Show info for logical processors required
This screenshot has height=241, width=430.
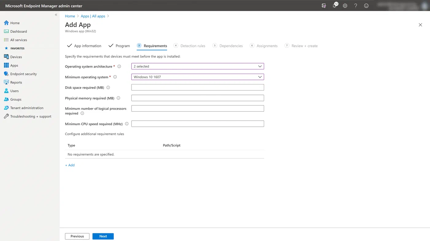coord(82,113)
